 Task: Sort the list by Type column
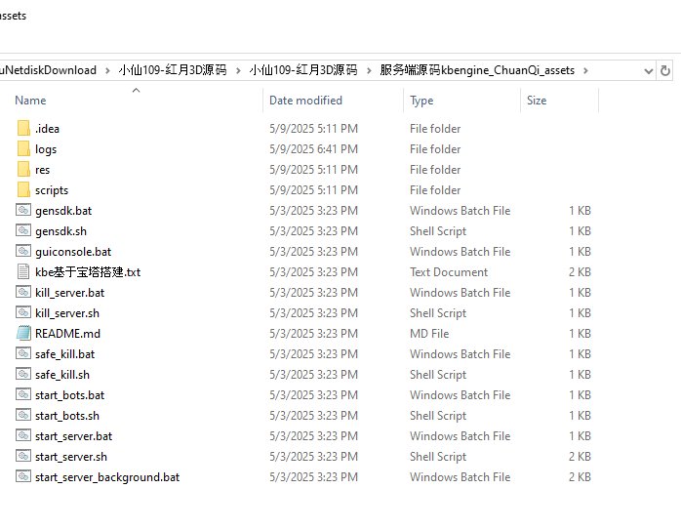click(x=421, y=101)
